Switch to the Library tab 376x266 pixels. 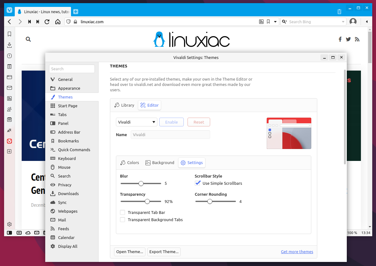pyautogui.click(x=124, y=105)
